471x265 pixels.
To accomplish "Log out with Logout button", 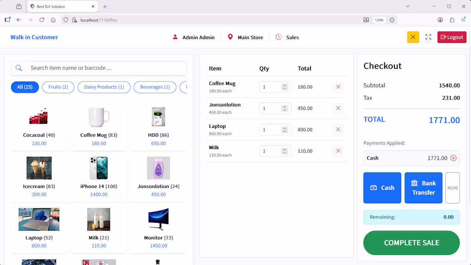I will click(452, 37).
